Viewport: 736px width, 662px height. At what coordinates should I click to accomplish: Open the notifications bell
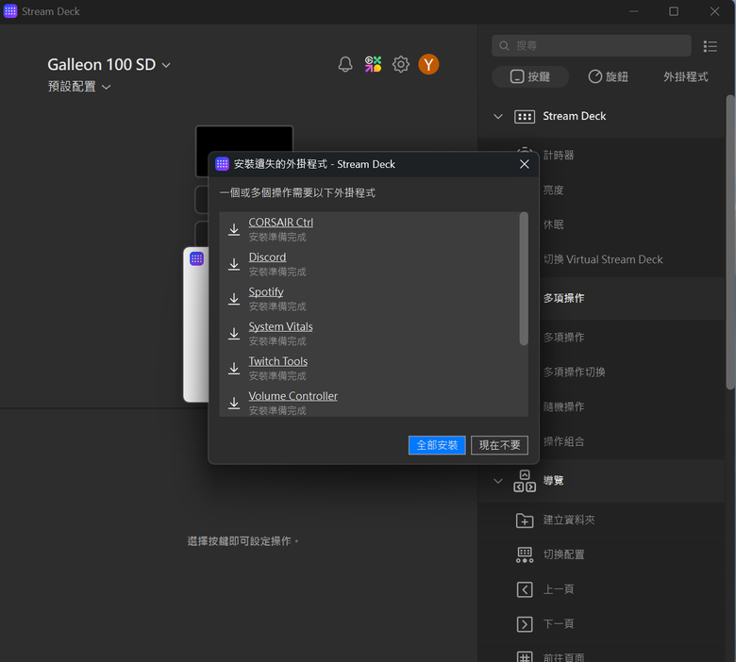[345, 64]
